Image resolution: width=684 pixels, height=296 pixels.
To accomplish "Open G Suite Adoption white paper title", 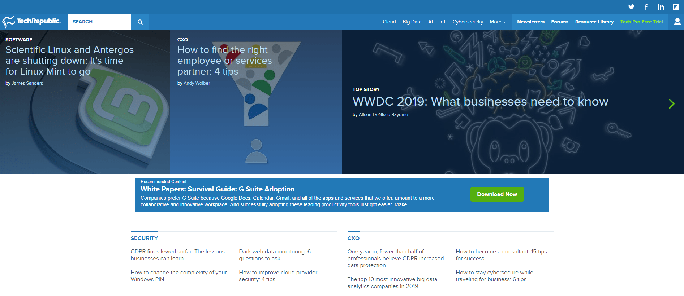I will pyautogui.click(x=218, y=189).
